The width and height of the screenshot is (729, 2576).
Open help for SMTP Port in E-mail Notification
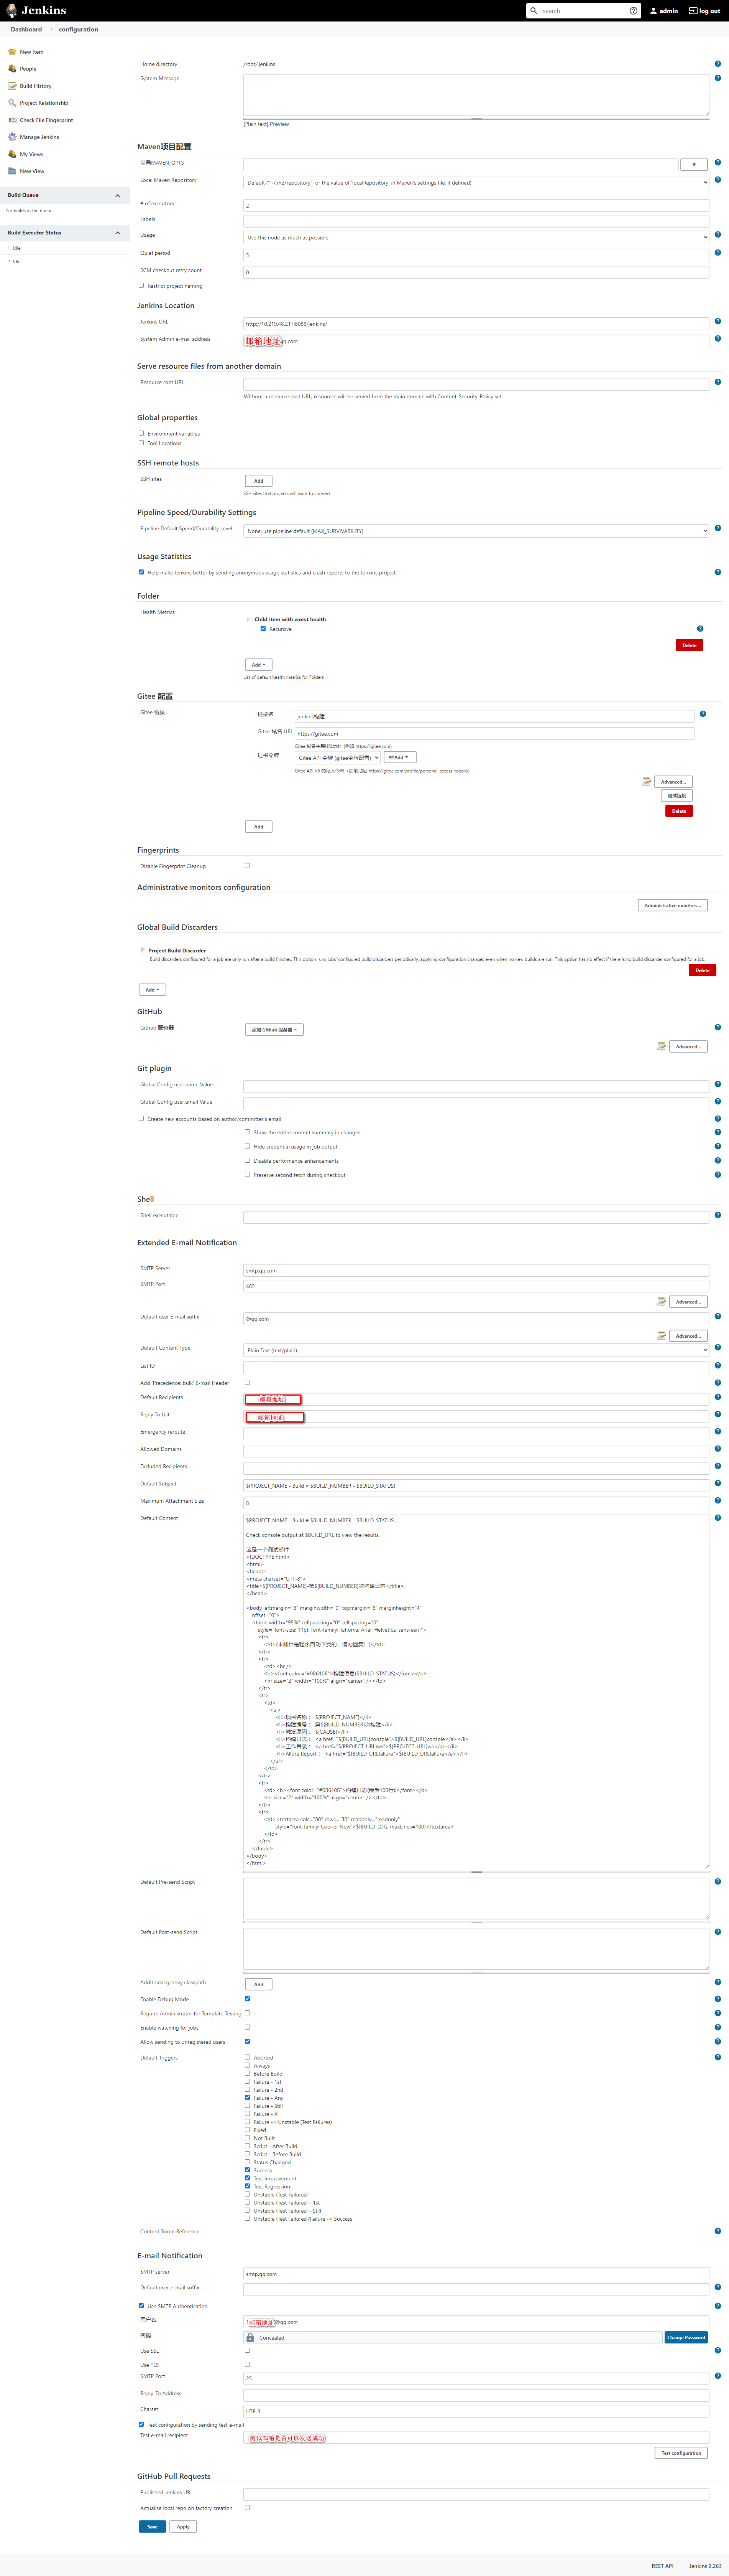click(717, 2376)
